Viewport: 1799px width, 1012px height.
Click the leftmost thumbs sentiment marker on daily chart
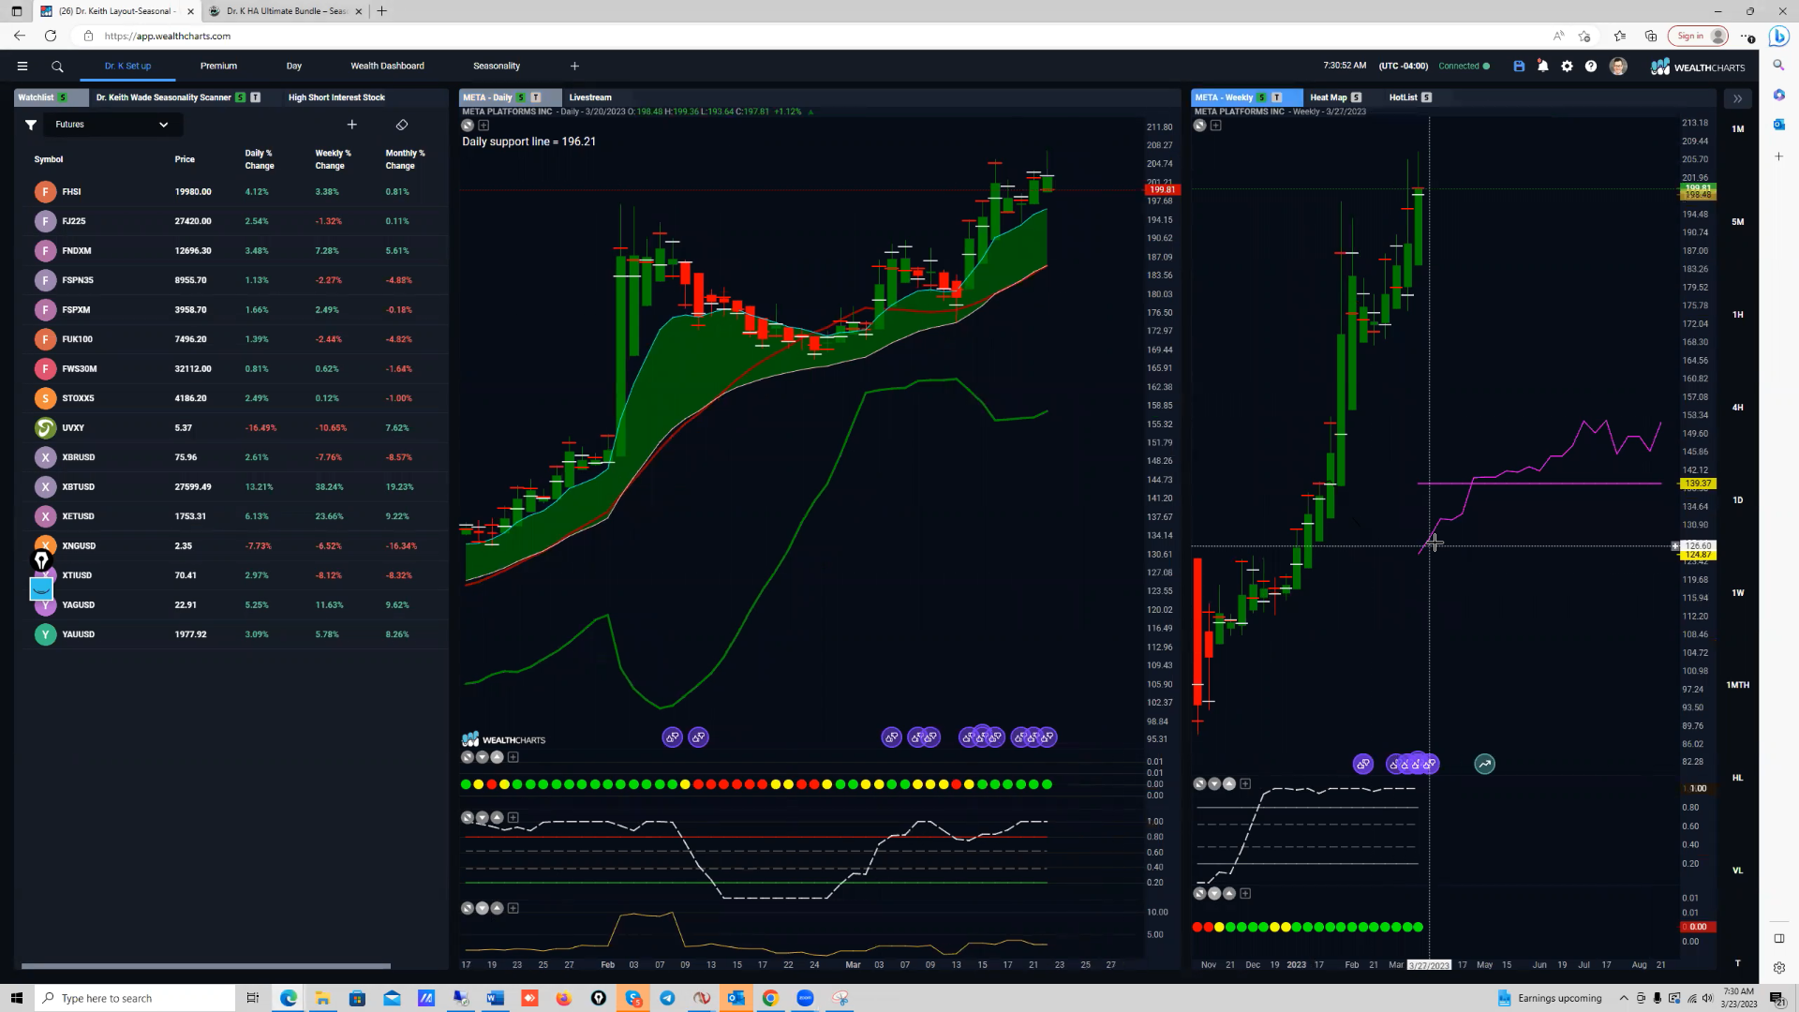click(673, 737)
